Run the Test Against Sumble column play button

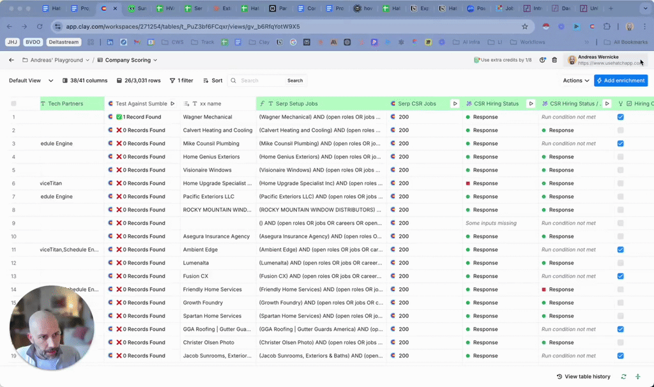click(x=172, y=103)
